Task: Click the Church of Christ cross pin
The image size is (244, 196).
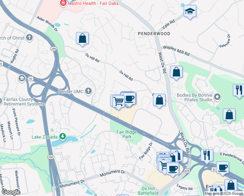Action: tap(29, 38)
